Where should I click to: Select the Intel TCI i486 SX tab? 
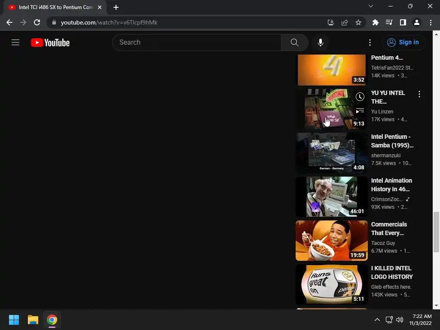55,7
